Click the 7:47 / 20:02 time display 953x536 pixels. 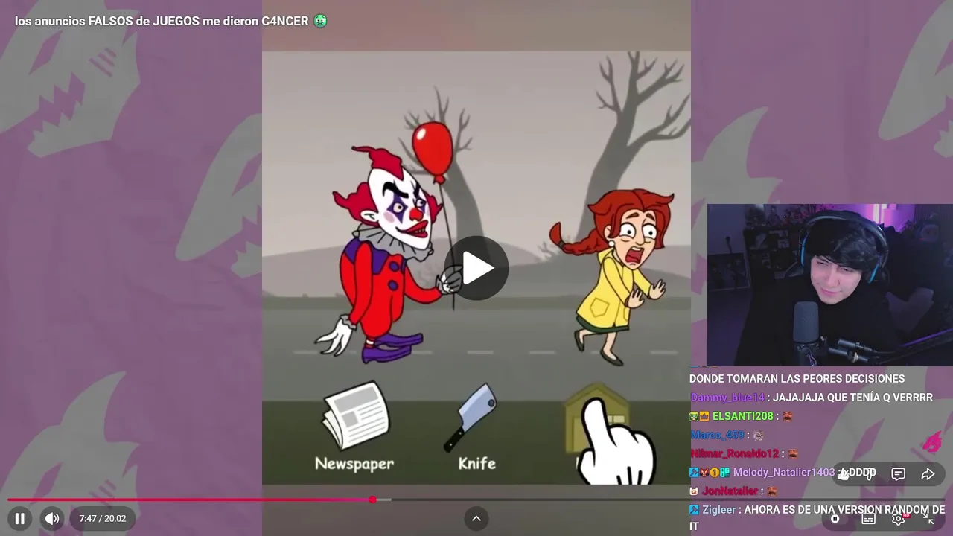tap(103, 518)
